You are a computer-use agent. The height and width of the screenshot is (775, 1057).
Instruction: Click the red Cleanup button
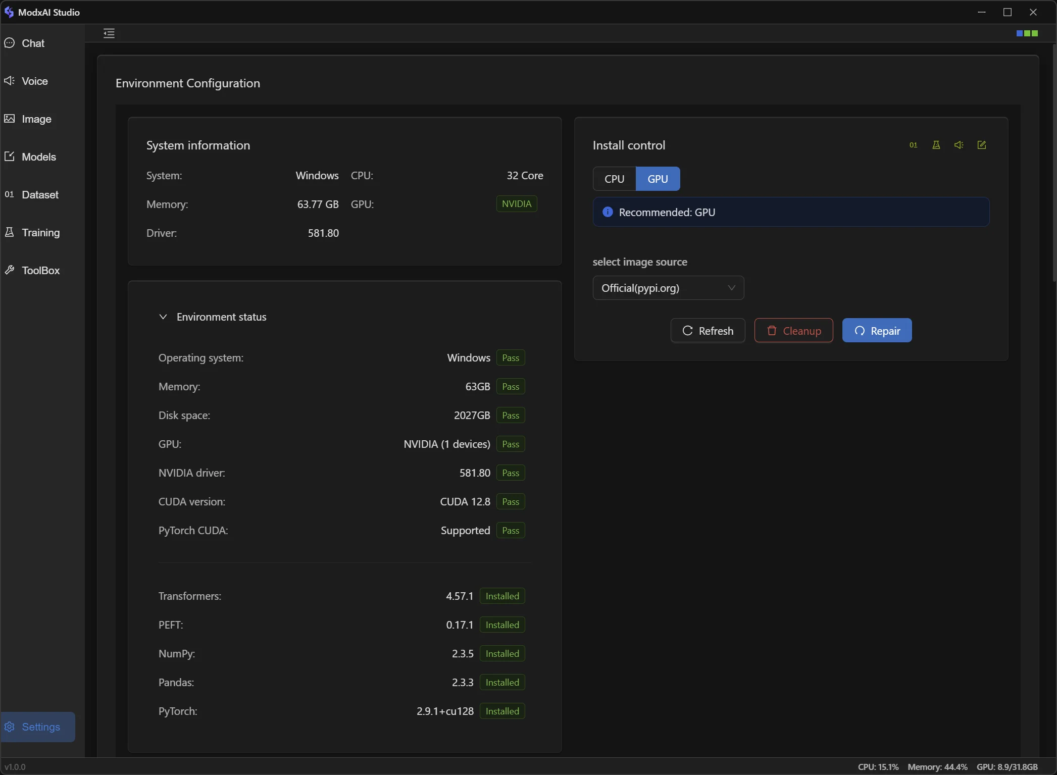[793, 331]
